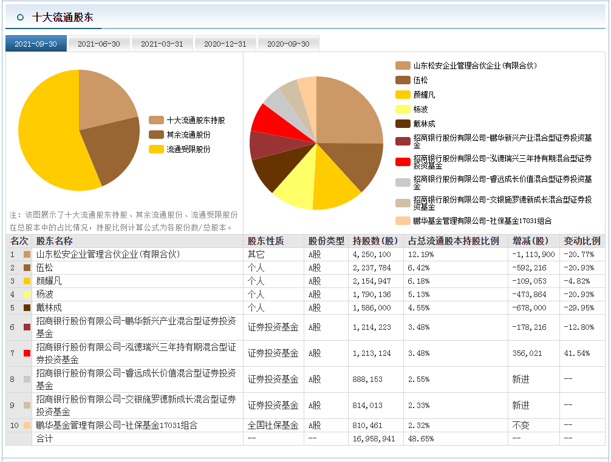The height and width of the screenshot is (462, 611).
Task: Click the 十大流通股东持股 legend swatch
Action: coord(156,120)
